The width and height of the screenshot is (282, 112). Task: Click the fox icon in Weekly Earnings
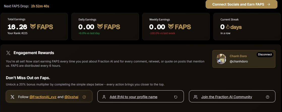(171, 27)
